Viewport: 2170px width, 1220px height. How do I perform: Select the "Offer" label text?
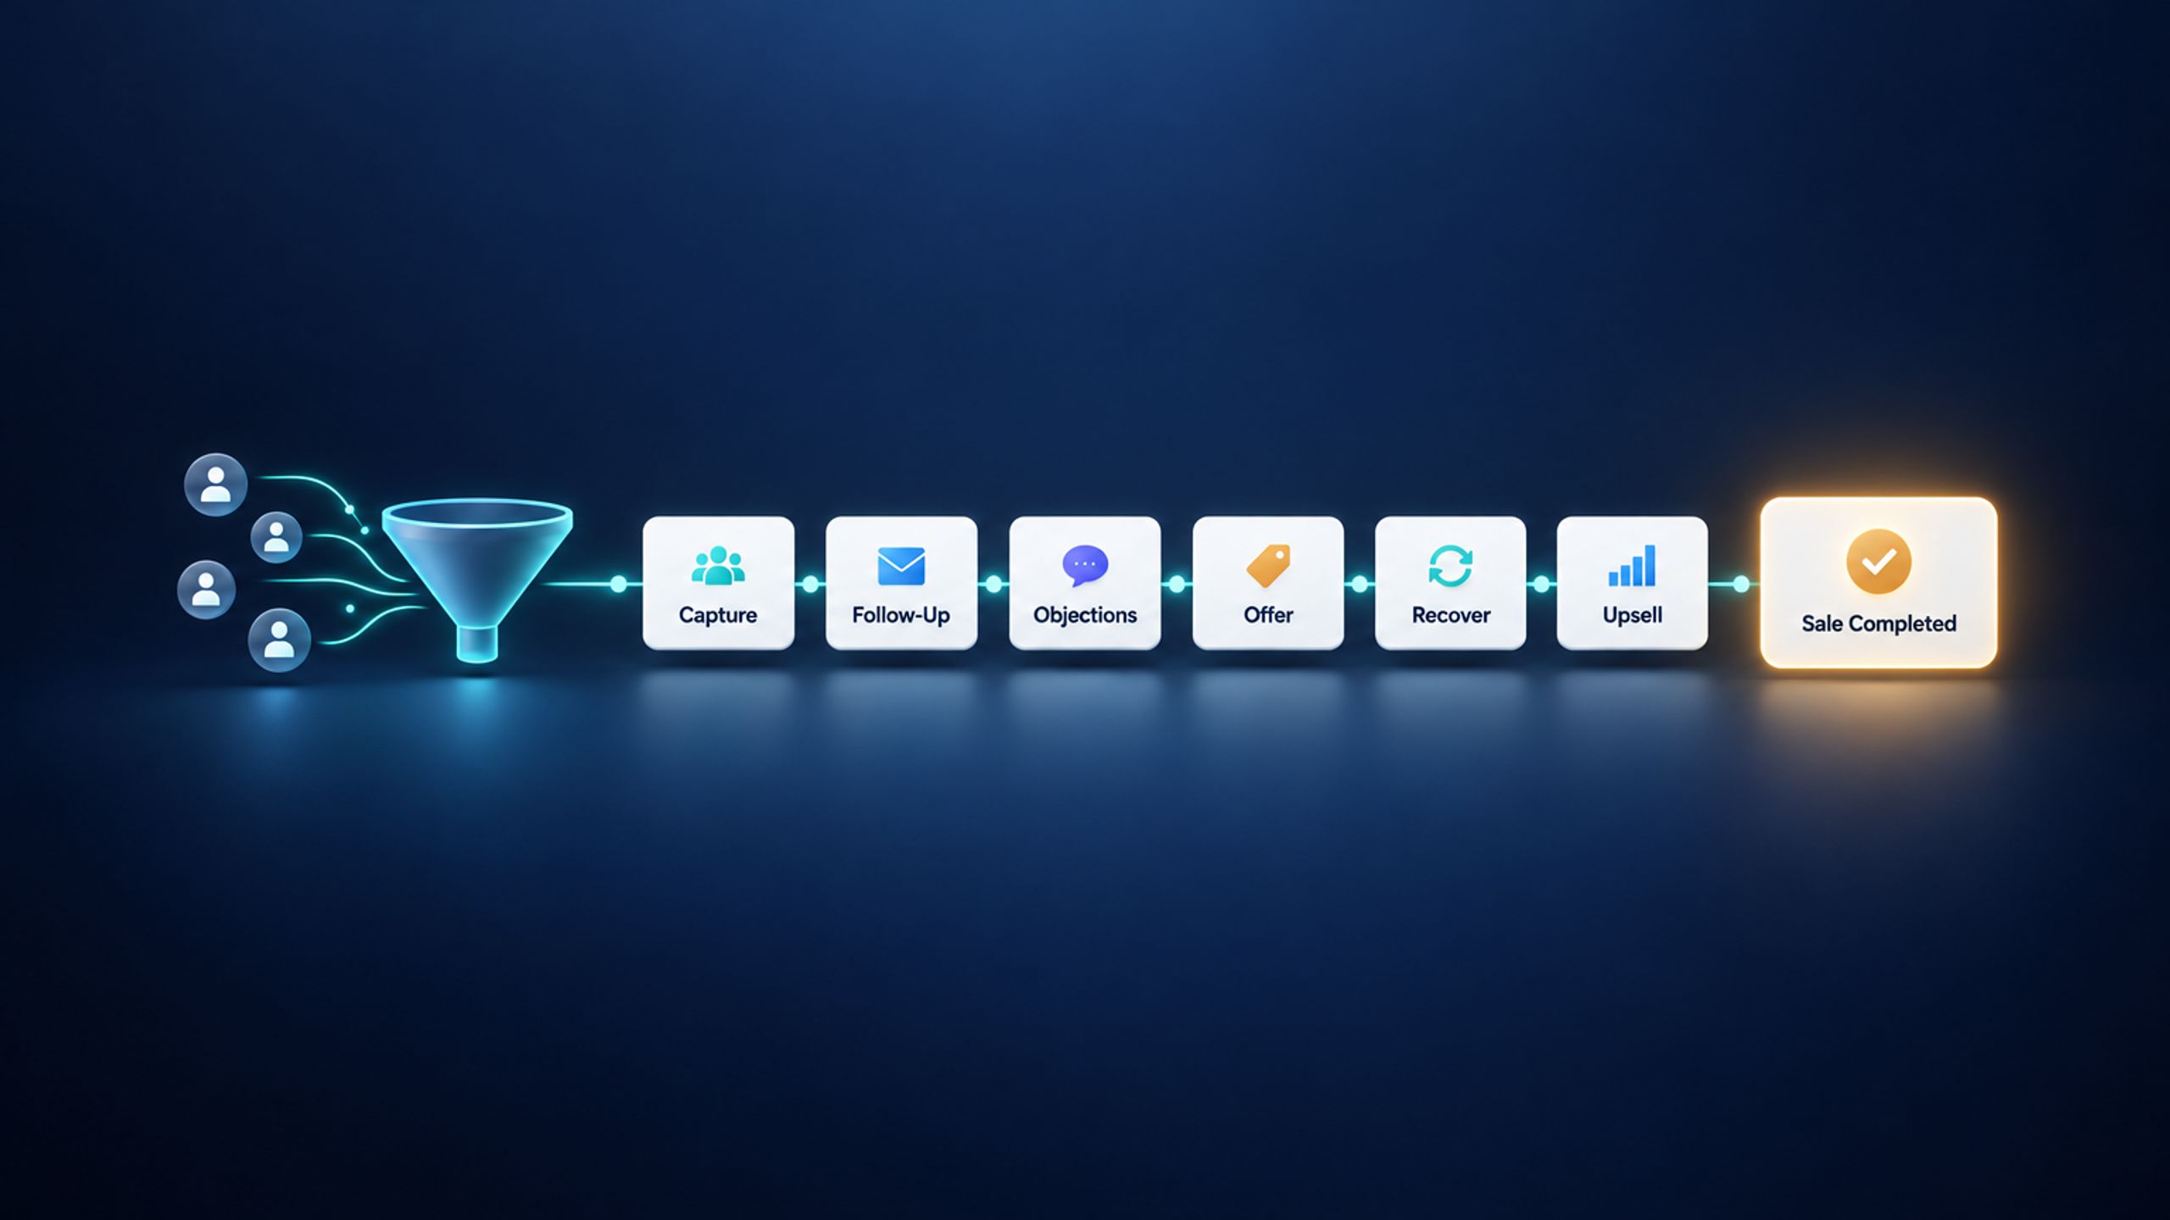tap(1268, 615)
